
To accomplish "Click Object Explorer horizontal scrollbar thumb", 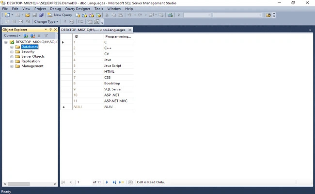I will pos(19,184).
